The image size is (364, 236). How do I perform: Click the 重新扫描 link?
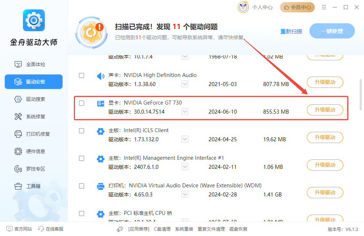(291, 31)
